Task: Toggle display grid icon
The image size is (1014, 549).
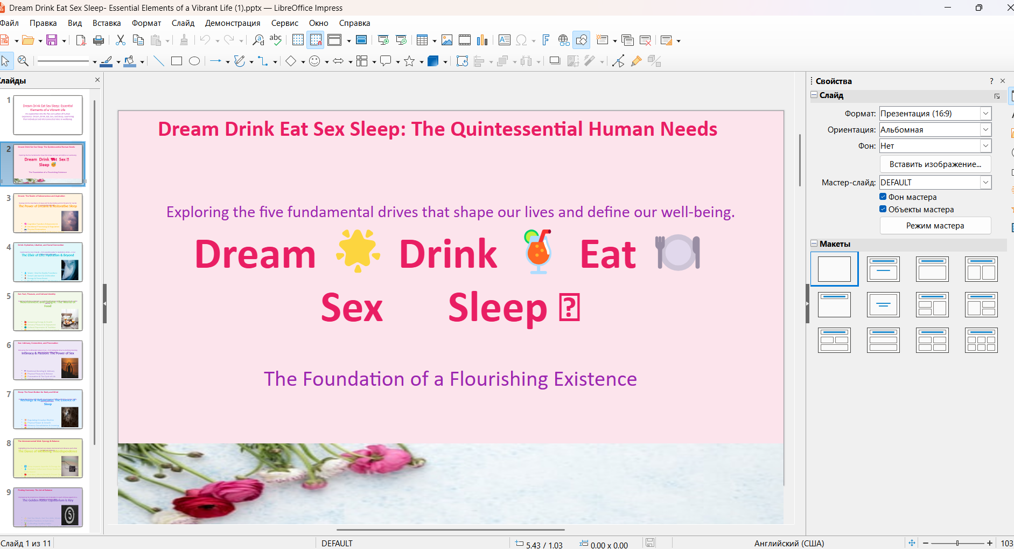Action: point(298,40)
